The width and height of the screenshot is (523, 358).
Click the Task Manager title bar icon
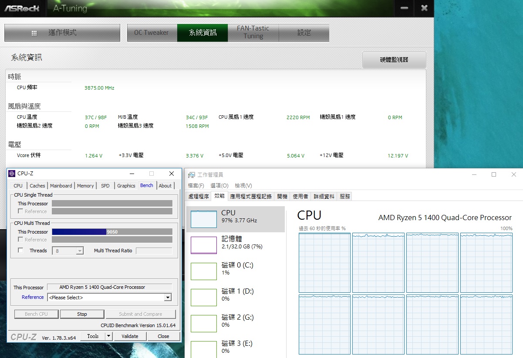pos(191,174)
